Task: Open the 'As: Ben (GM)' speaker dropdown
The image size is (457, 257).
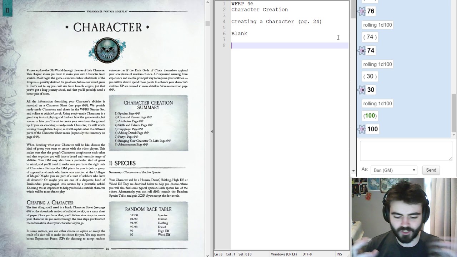Action: point(394,170)
